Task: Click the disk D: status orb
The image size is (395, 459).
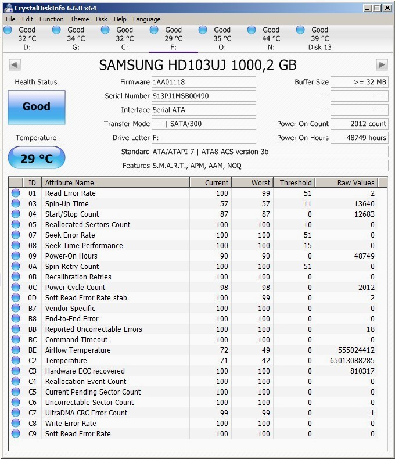Action: tap(8, 30)
